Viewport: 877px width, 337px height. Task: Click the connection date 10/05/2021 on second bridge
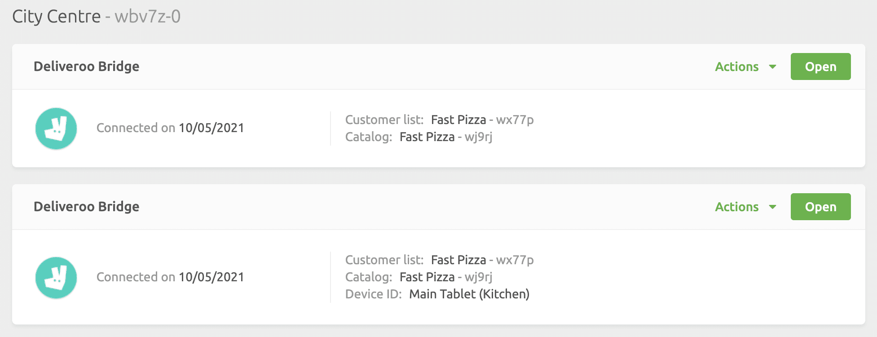point(211,277)
